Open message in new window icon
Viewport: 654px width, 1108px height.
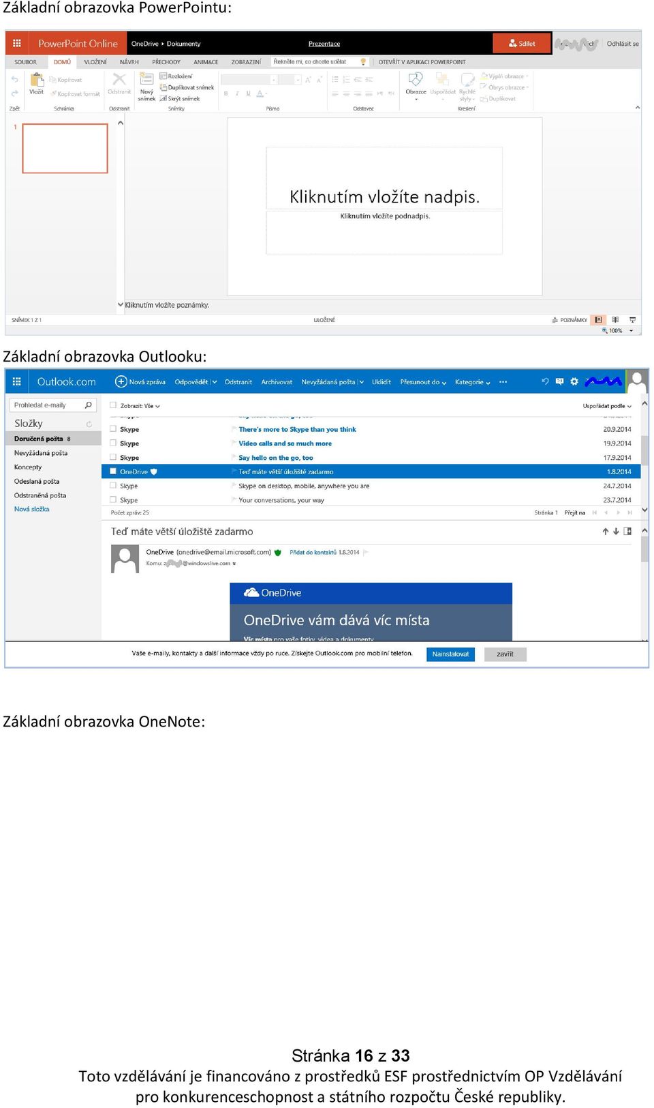coord(627,531)
